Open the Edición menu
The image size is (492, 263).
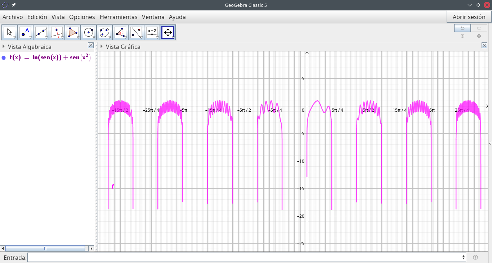click(37, 17)
